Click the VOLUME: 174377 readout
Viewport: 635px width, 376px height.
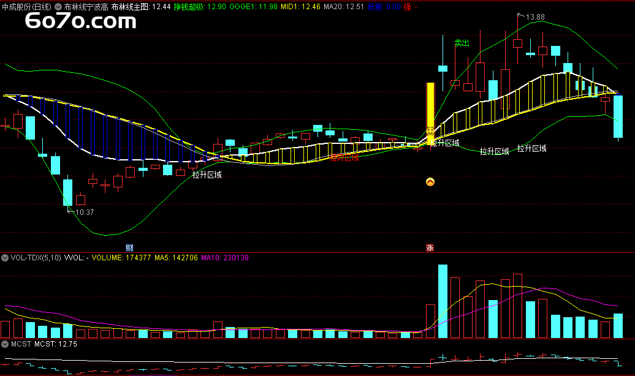click(x=121, y=258)
